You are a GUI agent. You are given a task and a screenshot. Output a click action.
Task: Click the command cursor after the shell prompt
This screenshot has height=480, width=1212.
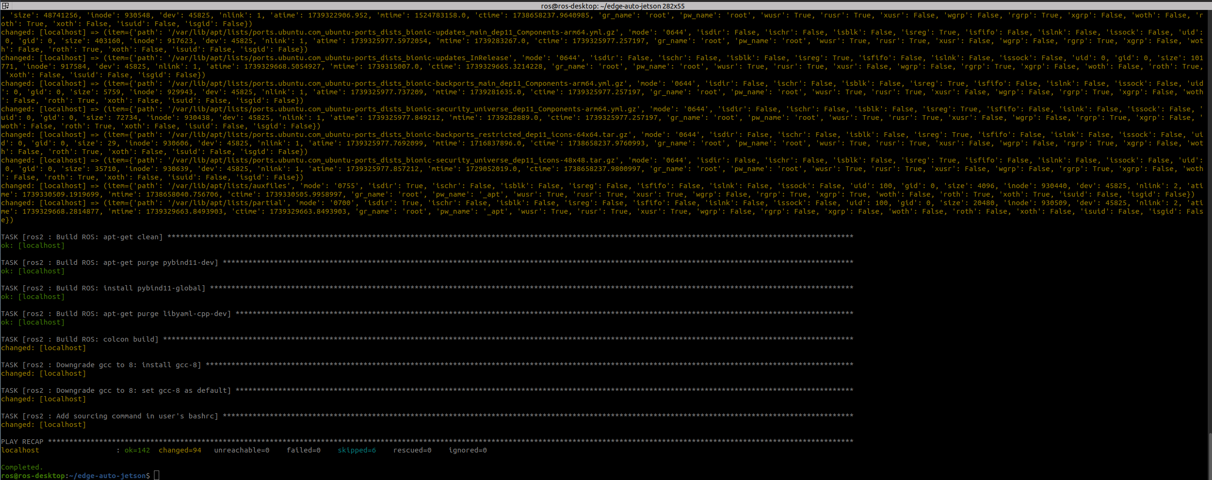point(157,475)
